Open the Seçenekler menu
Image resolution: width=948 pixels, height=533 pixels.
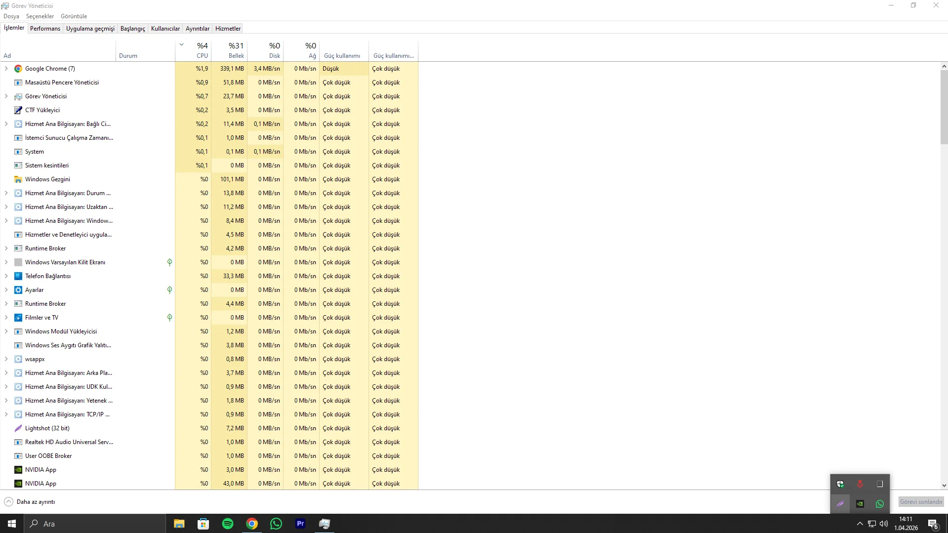point(40,16)
